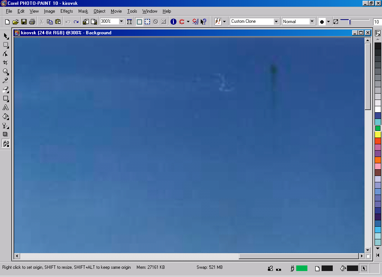Select the Crop tool

(x=6, y=63)
